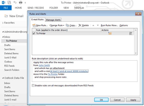Open the Junk E-Mail folder
This screenshot has height=106, width=144.
(10, 58)
